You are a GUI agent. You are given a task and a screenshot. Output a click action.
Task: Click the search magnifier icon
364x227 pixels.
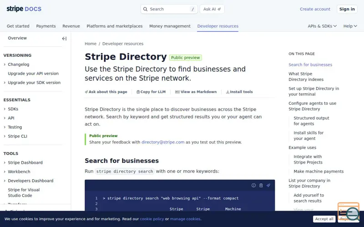(145, 9)
